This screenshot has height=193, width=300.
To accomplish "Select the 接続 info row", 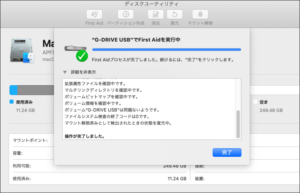I will pos(243,166).
